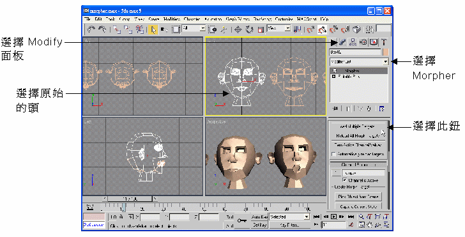
Task: Toggle the Angle Snap icon
Action: pyautogui.click(x=322, y=29)
